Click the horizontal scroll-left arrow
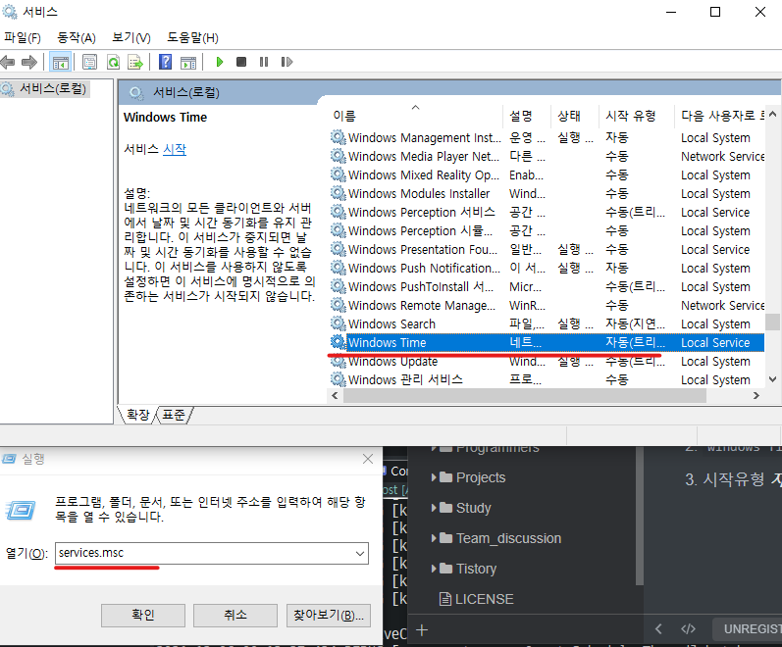 336,395
